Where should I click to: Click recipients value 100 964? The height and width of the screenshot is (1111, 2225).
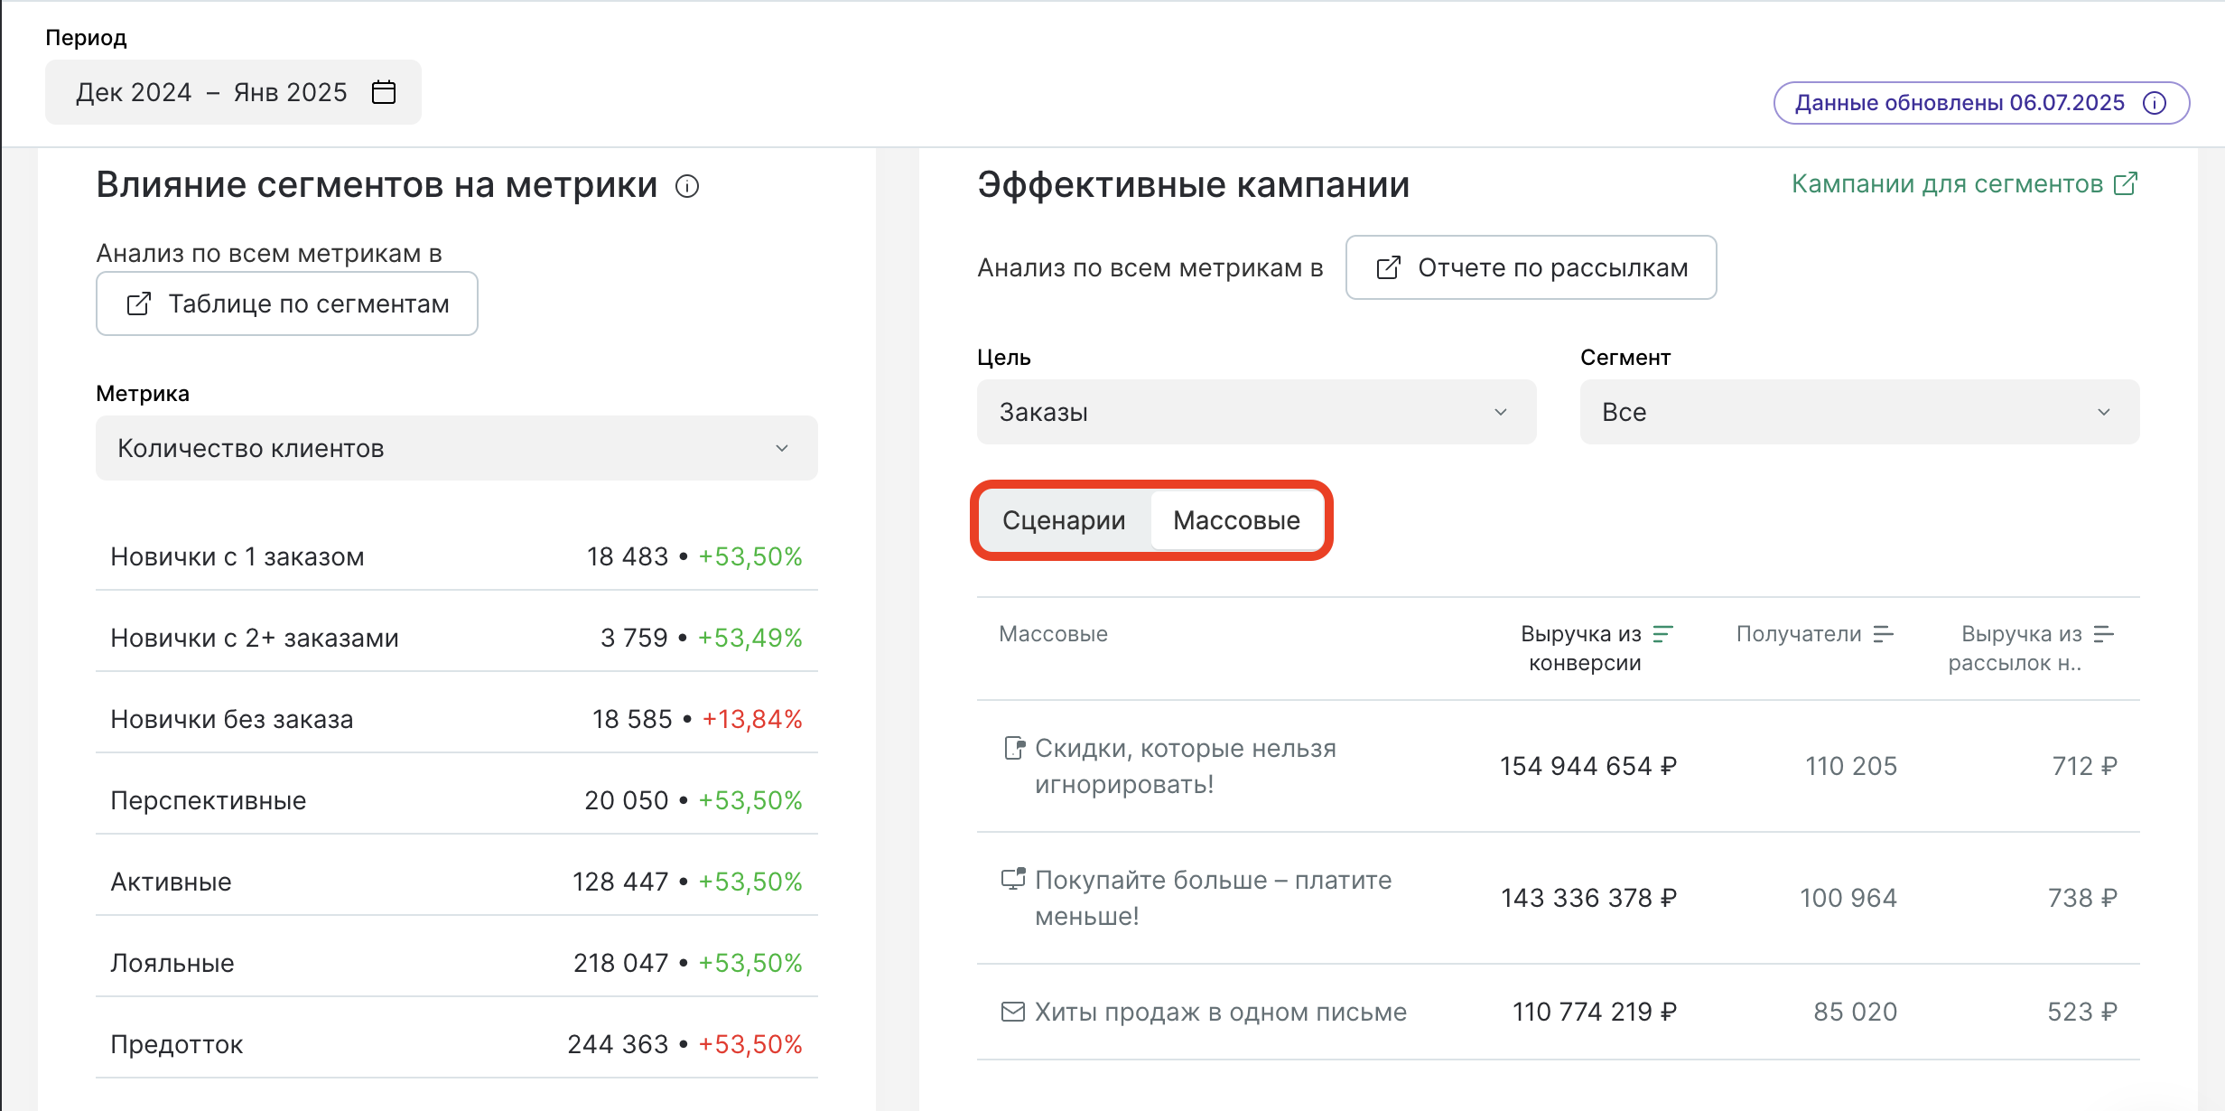pos(1848,898)
